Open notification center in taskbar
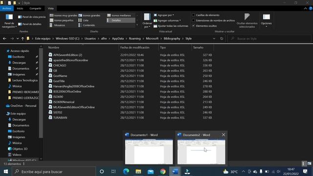This screenshot has height=176, width=313. tap(305, 172)
